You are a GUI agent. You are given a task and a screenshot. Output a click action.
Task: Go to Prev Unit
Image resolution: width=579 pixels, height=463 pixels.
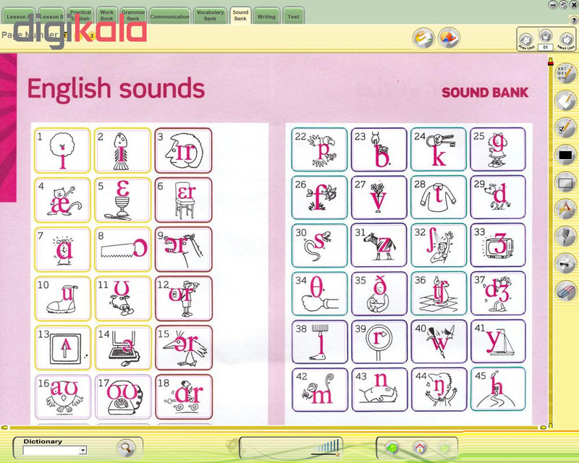coord(526,41)
